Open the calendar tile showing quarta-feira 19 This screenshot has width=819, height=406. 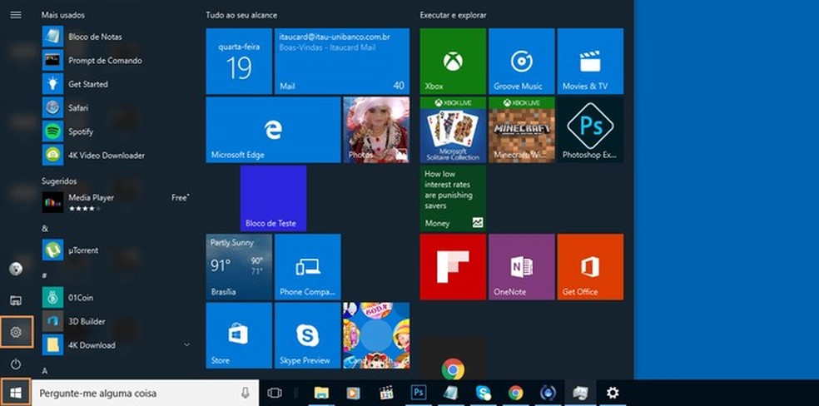coord(239,61)
